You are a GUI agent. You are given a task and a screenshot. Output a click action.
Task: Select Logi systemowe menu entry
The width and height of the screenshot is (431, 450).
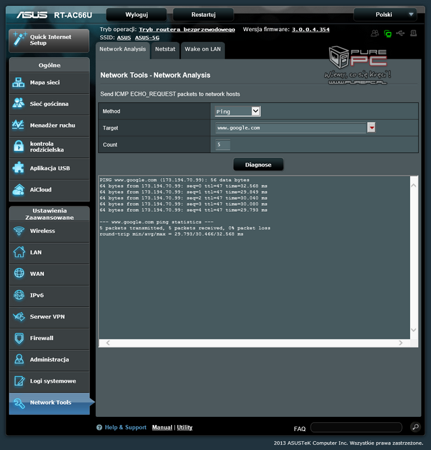(49, 381)
